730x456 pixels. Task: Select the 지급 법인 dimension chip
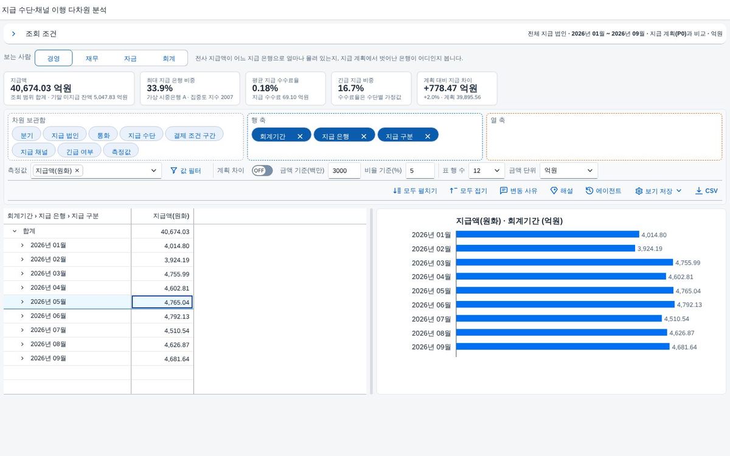(x=65, y=134)
